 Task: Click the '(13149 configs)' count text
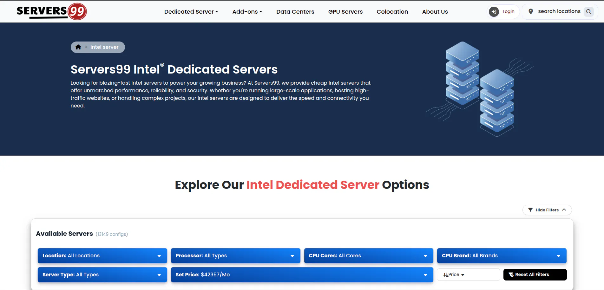(112, 234)
